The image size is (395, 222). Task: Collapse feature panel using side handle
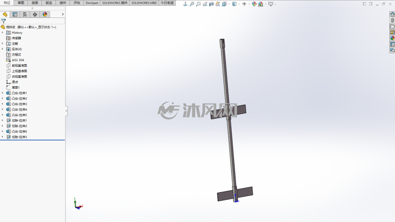tap(66, 111)
